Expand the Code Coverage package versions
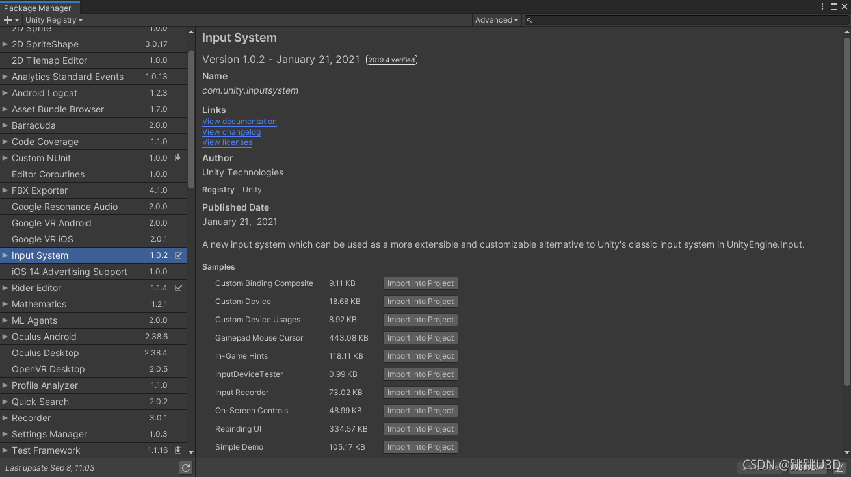The width and height of the screenshot is (851, 477). pyautogui.click(x=5, y=142)
